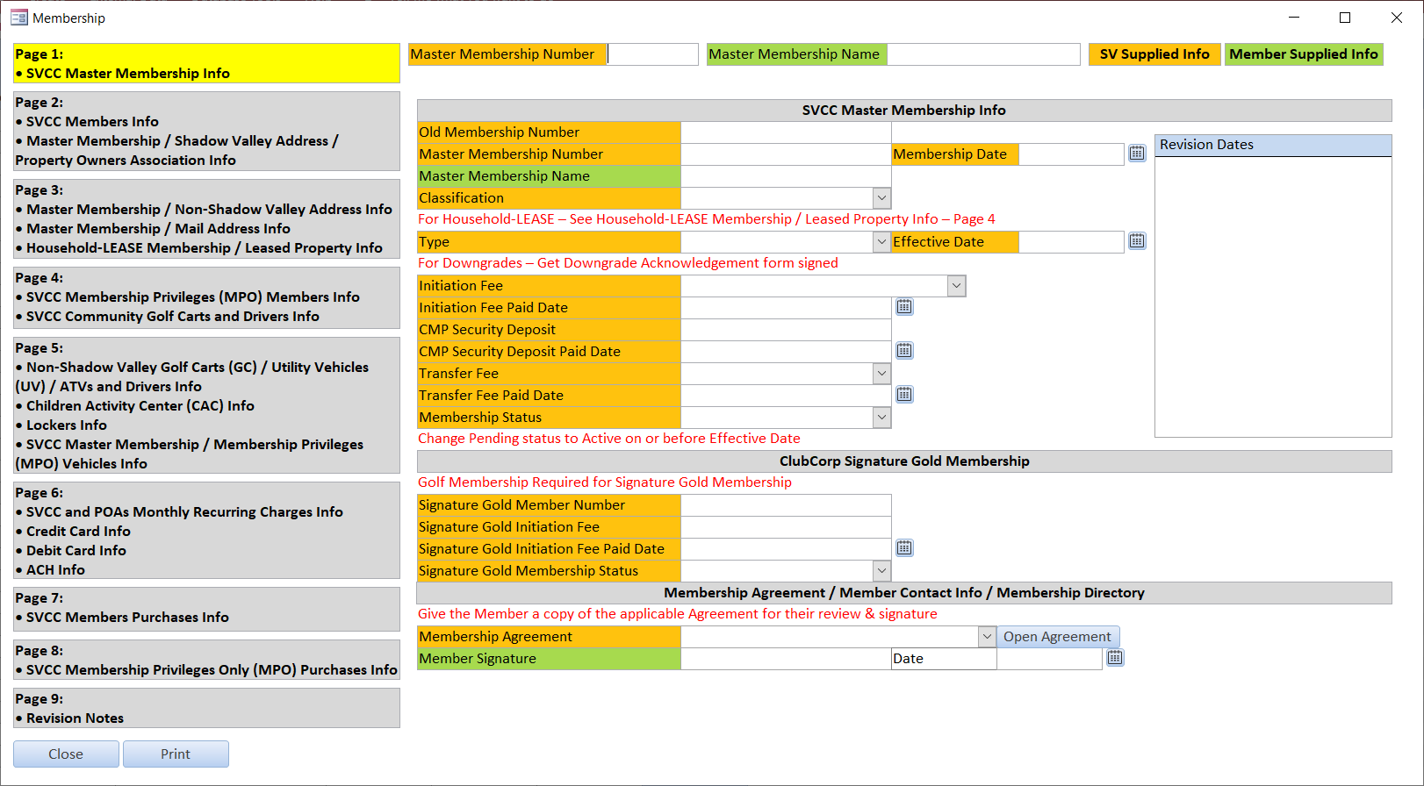Click the Membership form window icon
The image size is (1424, 786).
point(18,18)
